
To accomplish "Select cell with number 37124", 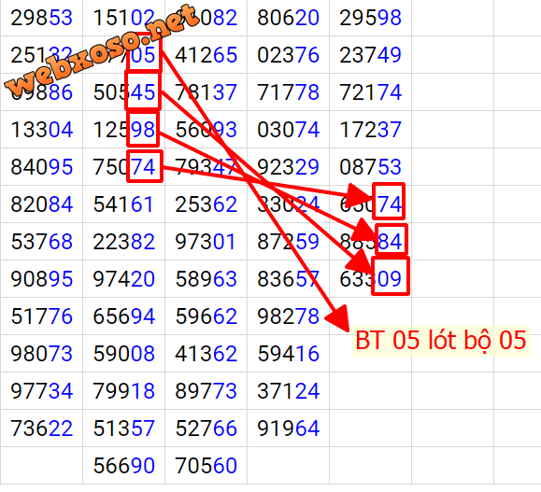I will point(288,391).
